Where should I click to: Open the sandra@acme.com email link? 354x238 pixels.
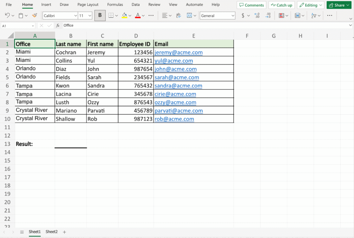(178, 86)
